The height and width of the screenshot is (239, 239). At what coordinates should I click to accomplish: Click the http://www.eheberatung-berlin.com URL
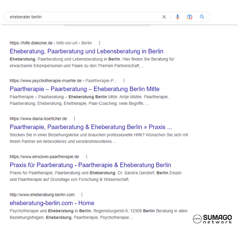[x=42, y=195]
